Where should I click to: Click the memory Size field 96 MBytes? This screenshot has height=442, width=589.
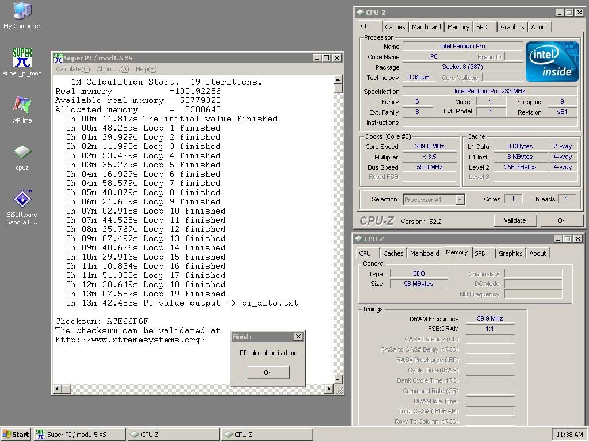pos(419,284)
